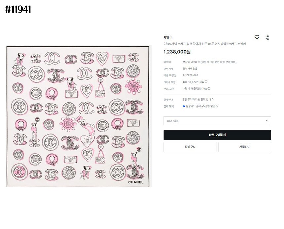Open the 샤넬 brand link

coord(166,38)
